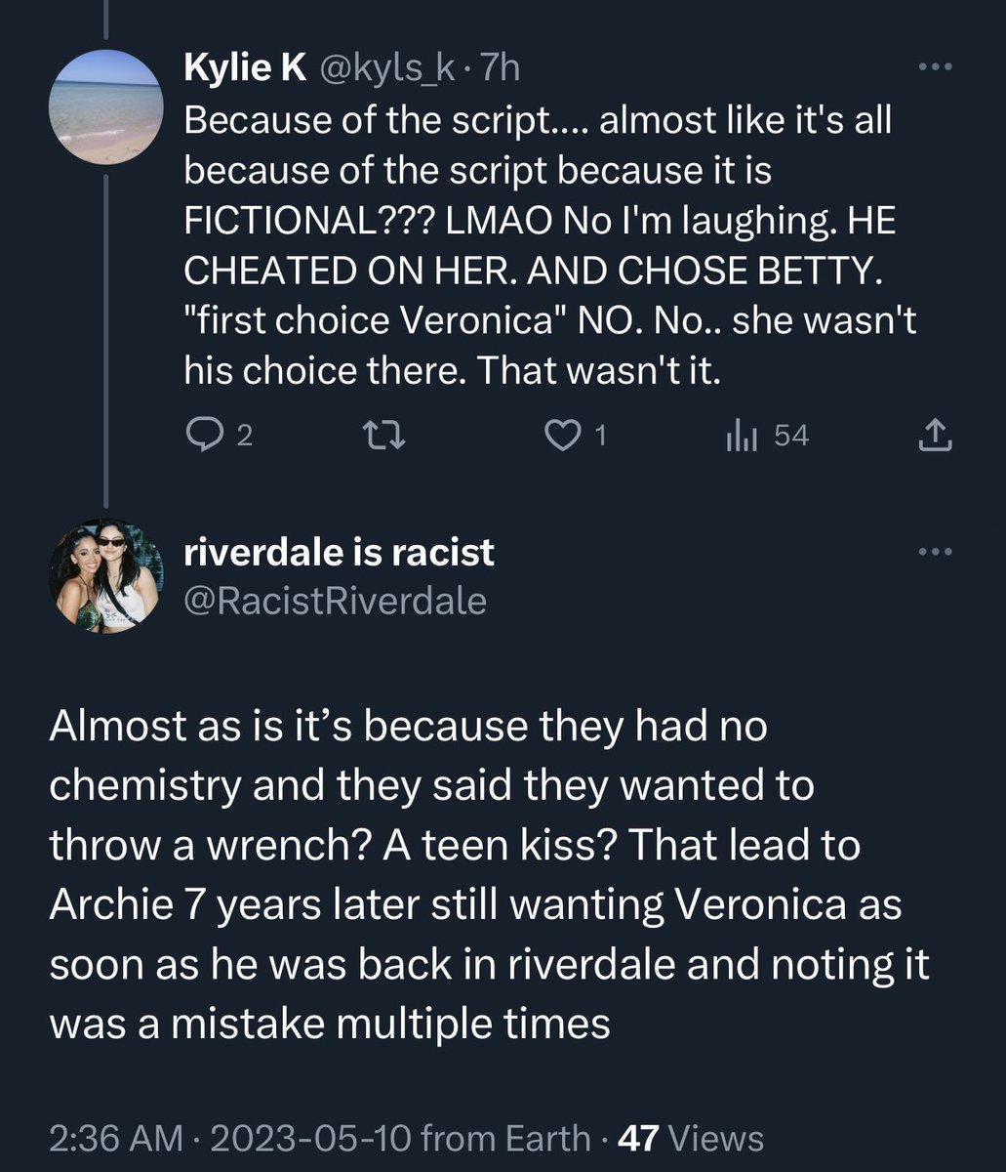Viewport: 1006px width, 1172px height.
Task: Open riverdale is racist profile avatar
Action: click(106, 576)
